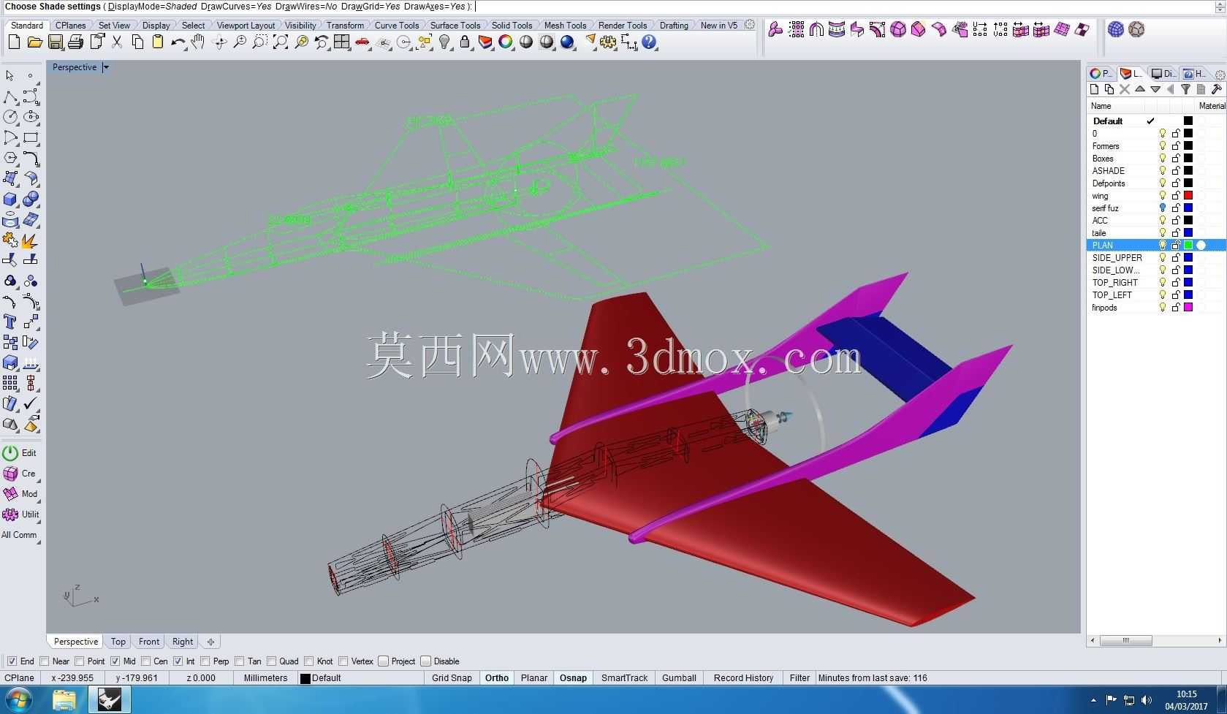This screenshot has height=714, width=1227.
Task: Enable the Cen osnap checkbox
Action: [x=146, y=661]
